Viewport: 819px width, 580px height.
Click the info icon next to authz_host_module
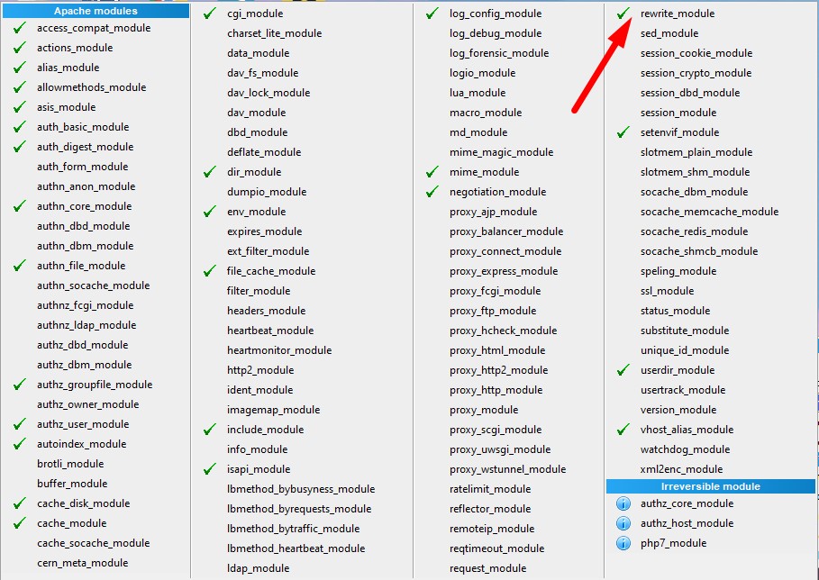(x=623, y=523)
